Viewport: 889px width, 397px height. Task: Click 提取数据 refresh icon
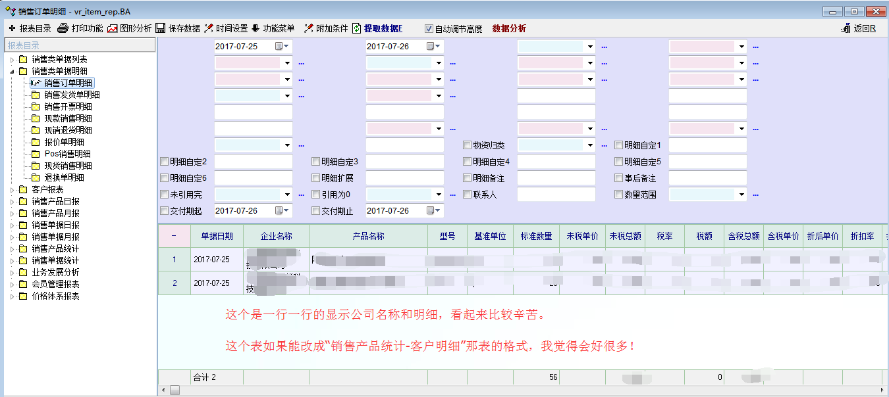click(x=356, y=28)
